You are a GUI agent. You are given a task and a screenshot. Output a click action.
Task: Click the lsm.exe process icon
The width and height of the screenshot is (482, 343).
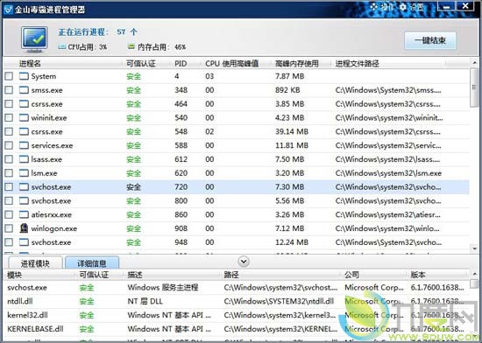point(24,172)
